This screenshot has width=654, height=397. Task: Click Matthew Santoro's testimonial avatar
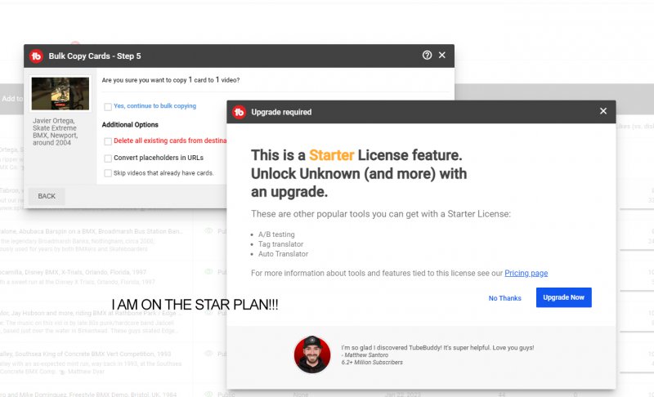tap(312, 355)
